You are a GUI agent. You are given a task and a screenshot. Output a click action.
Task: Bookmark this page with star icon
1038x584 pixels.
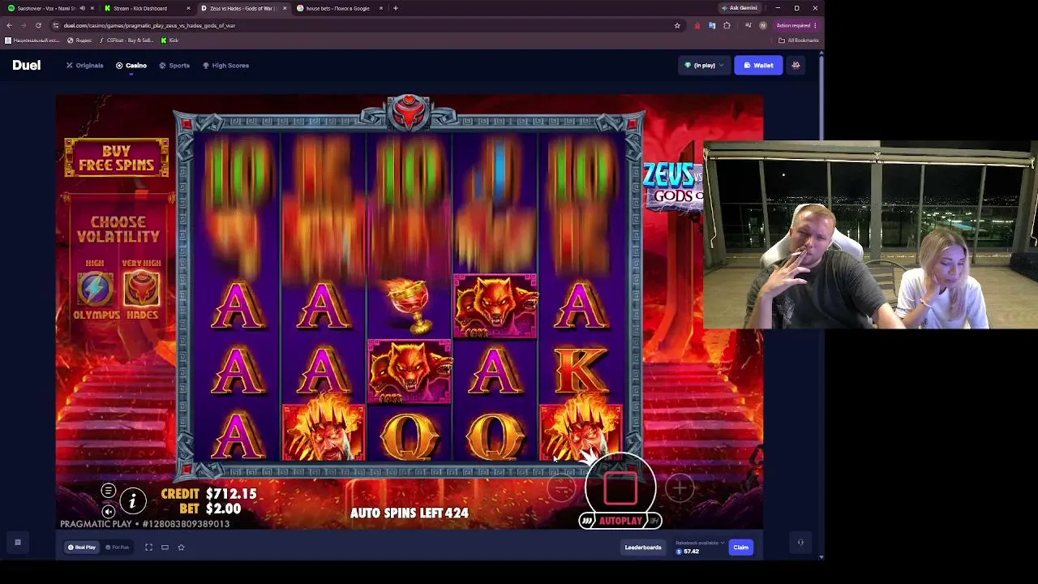coord(677,25)
